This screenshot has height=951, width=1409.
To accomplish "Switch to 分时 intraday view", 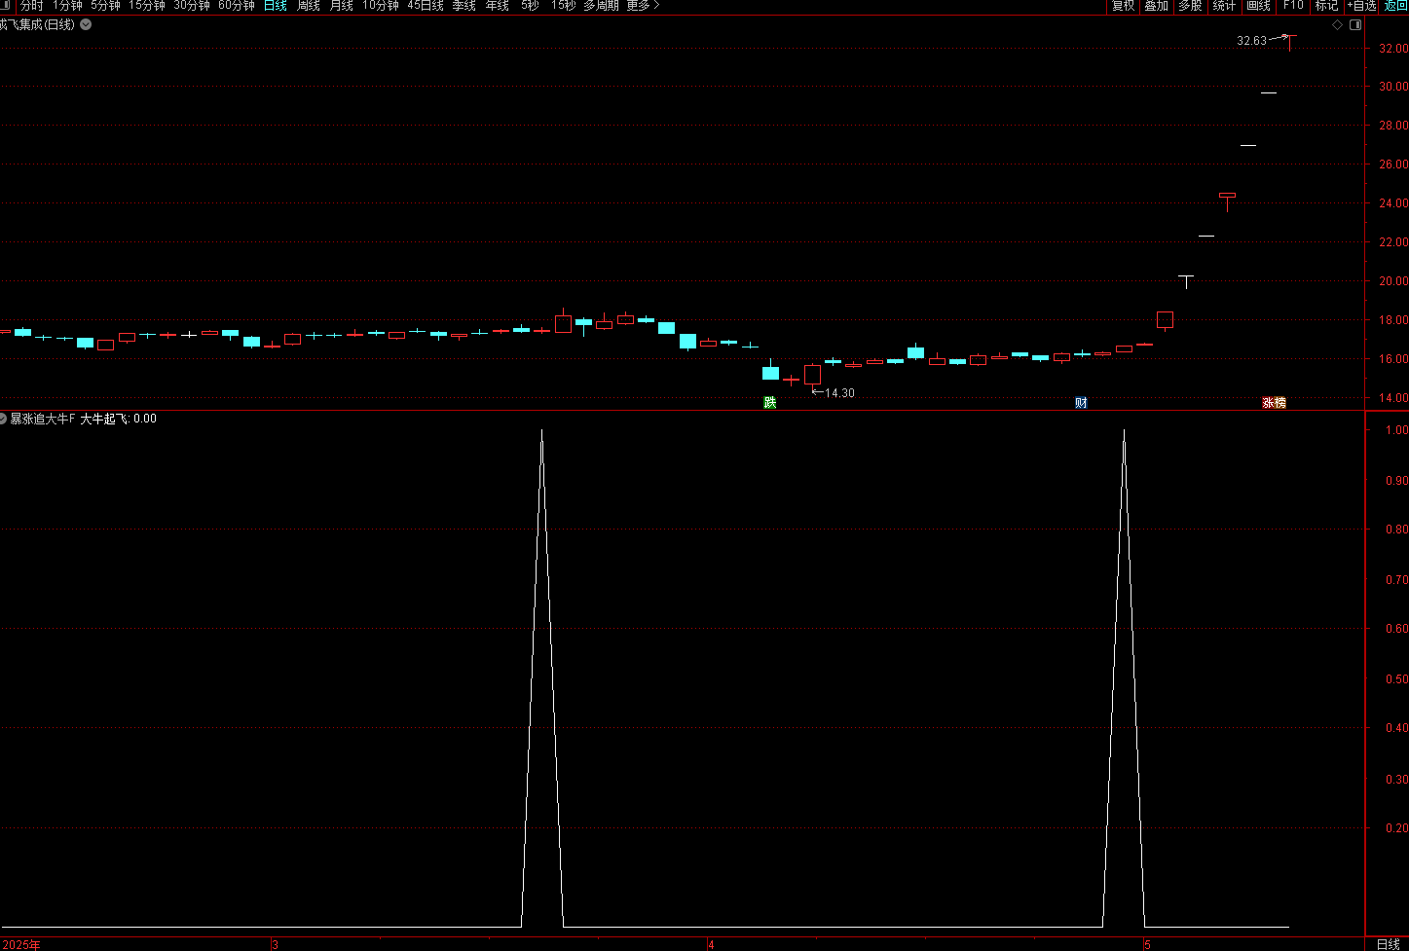I will [32, 6].
